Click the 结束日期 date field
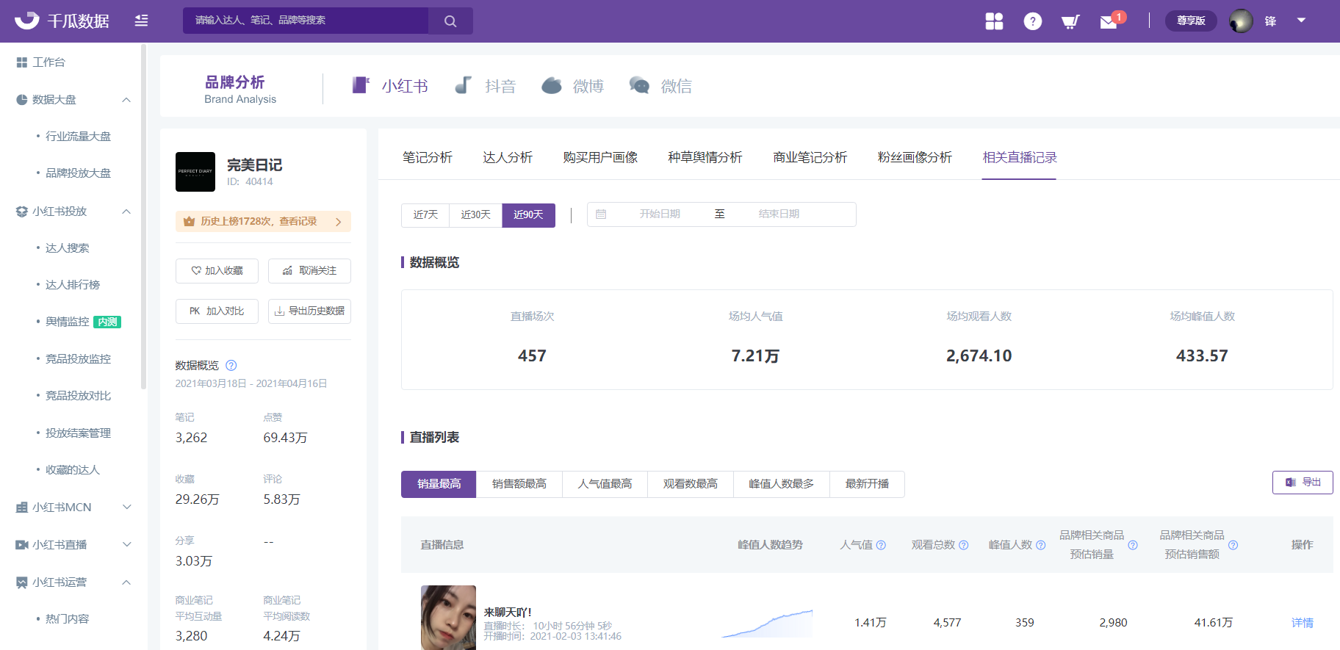Image resolution: width=1340 pixels, height=650 pixels. pos(779,214)
